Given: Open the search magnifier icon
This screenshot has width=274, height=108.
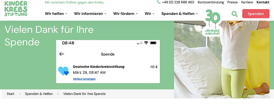Looking at the screenshot, I should tap(234, 14).
